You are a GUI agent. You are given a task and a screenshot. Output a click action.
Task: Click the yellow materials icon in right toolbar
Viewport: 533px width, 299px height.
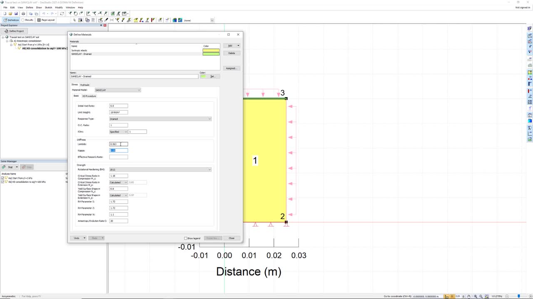pyautogui.click(x=530, y=72)
